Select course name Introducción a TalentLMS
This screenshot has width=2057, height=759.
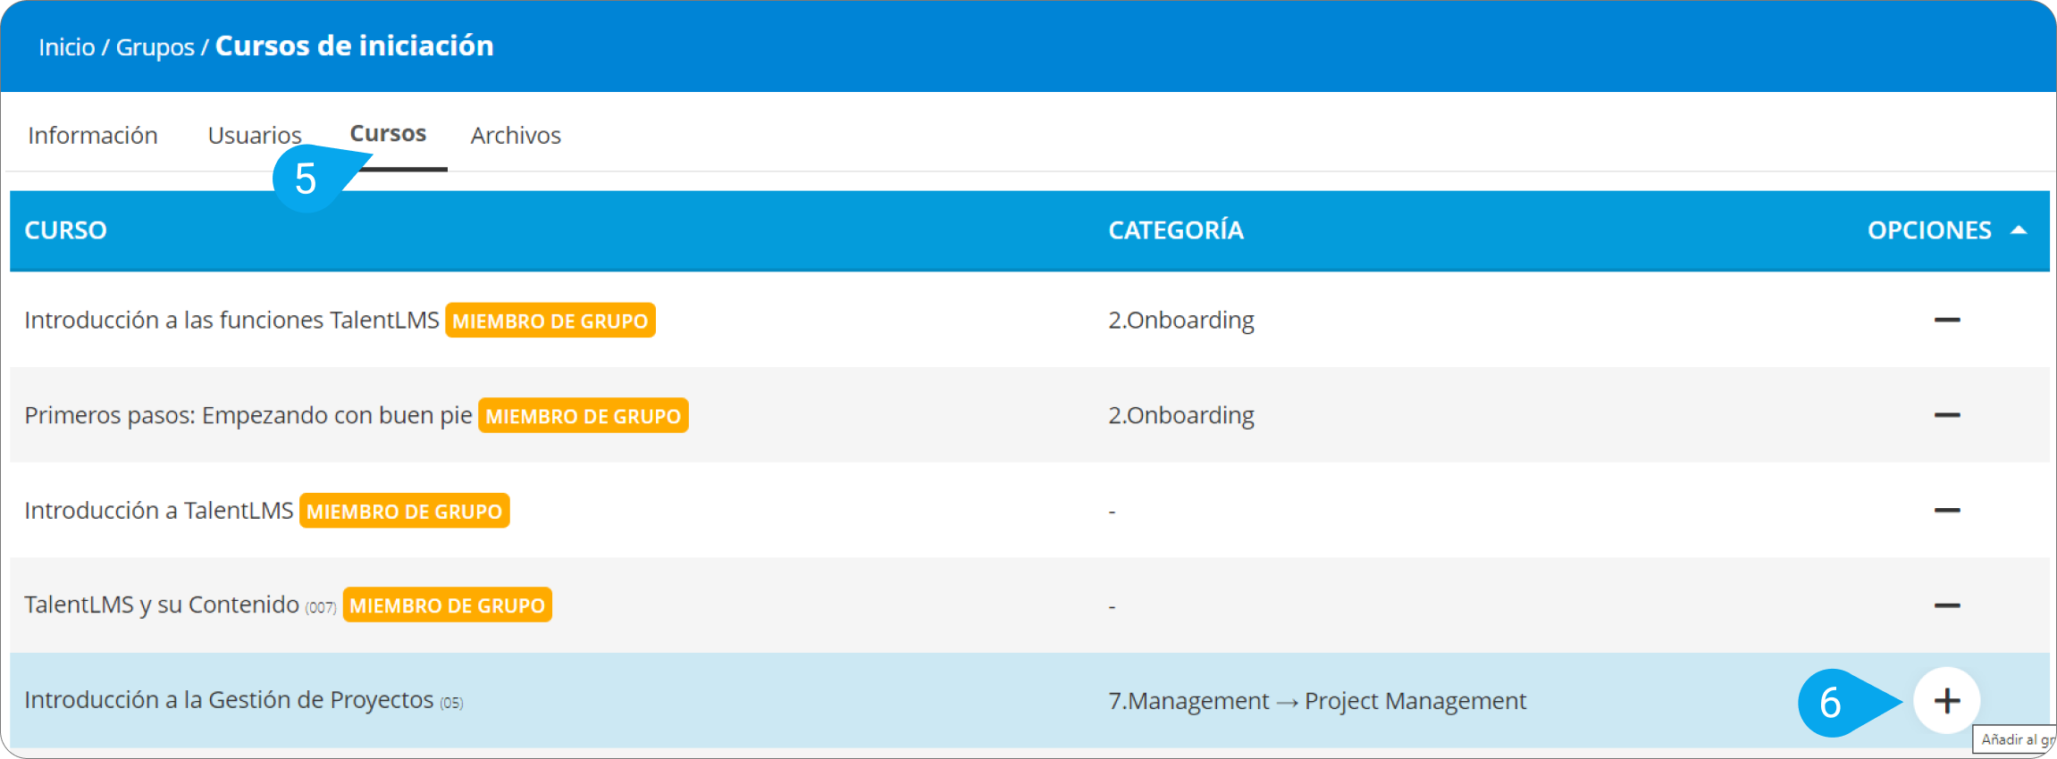[x=159, y=510]
